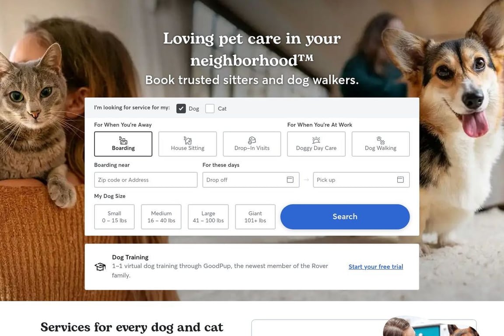Click the blue Search button
The image size is (504, 336).
click(345, 217)
